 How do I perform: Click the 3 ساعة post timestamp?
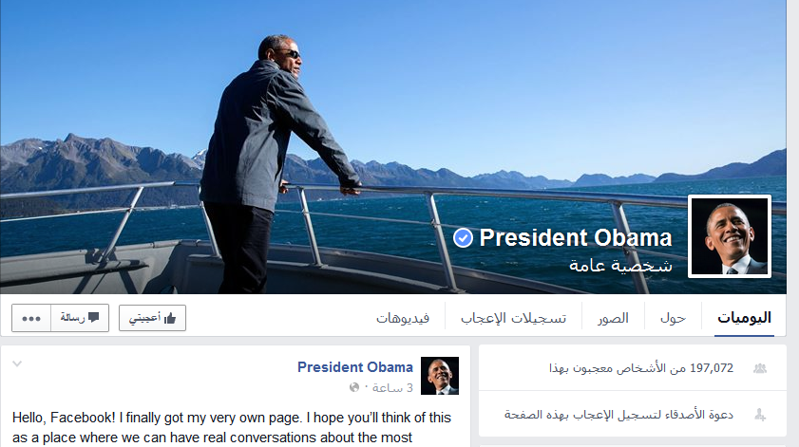[x=392, y=388]
